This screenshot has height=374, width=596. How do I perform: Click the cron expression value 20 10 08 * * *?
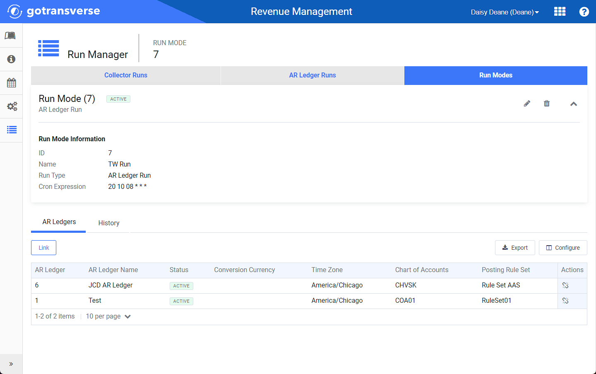tap(127, 187)
